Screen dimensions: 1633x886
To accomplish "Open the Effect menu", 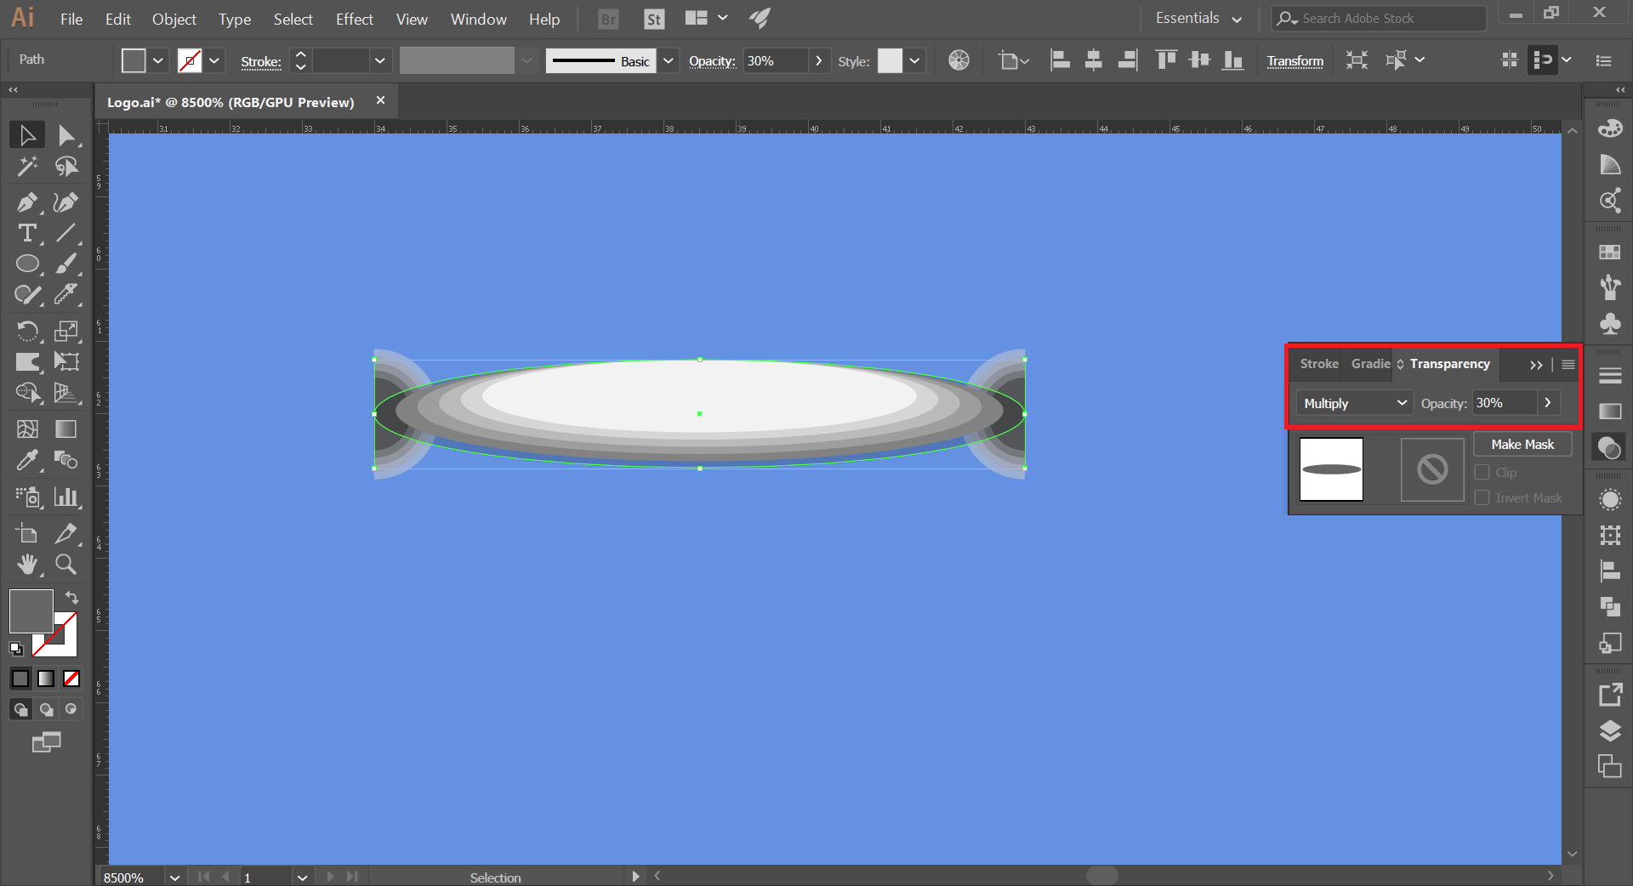I will pyautogui.click(x=355, y=19).
